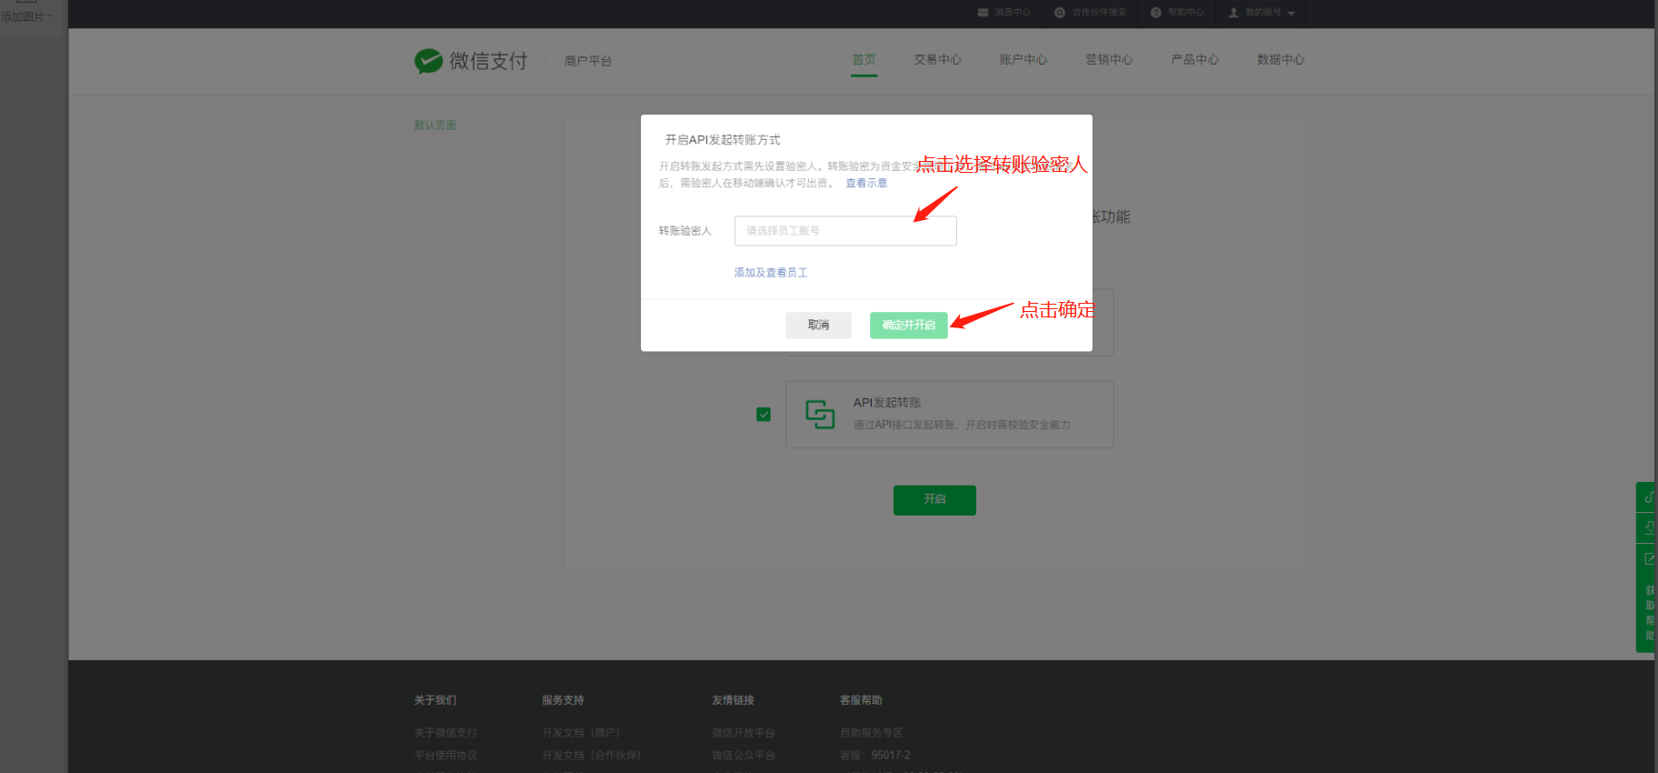Expand the 我的账号 dropdown arrow
Image resolution: width=1658 pixels, height=773 pixels.
tap(1292, 14)
